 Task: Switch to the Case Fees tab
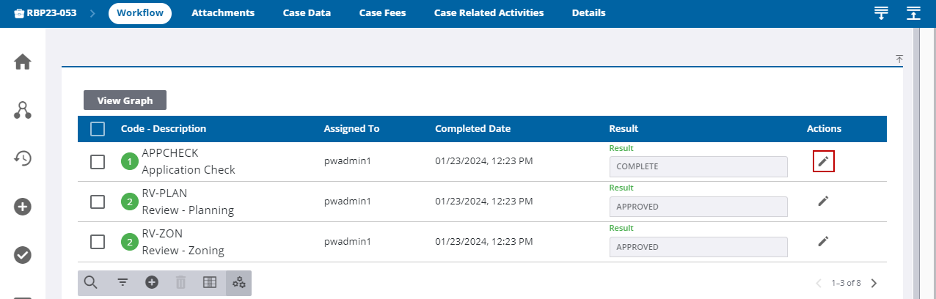point(382,13)
